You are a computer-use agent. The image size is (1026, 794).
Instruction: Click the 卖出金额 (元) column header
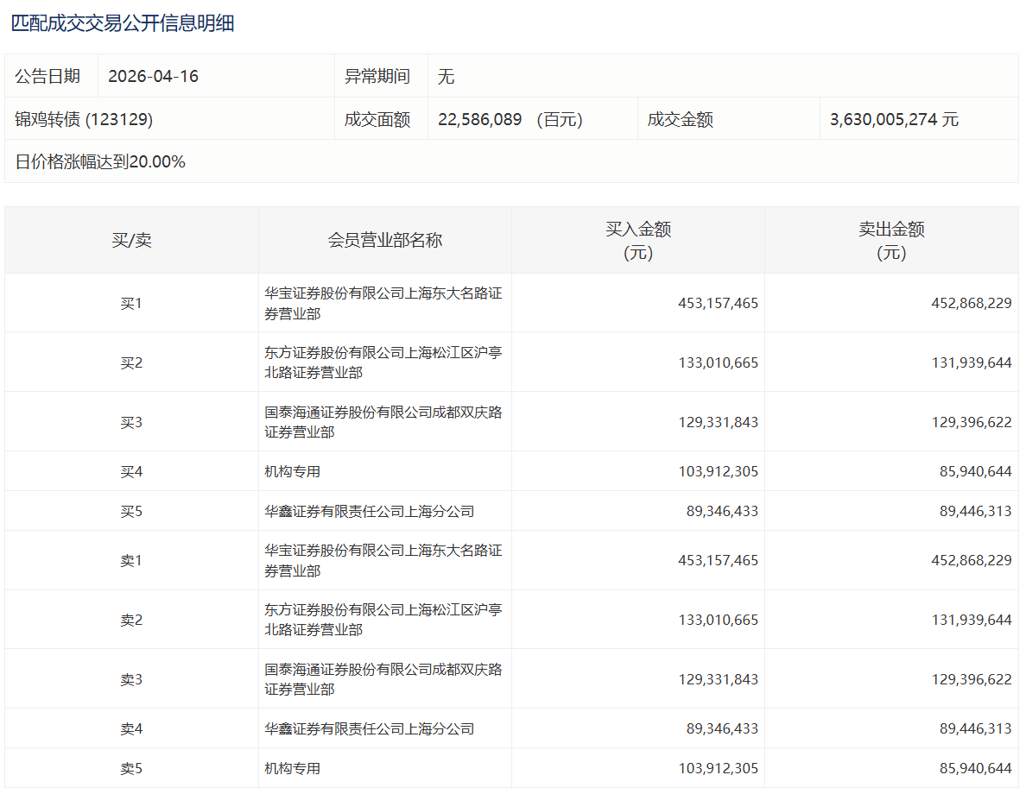pyautogui.click(x=890, y=241)
